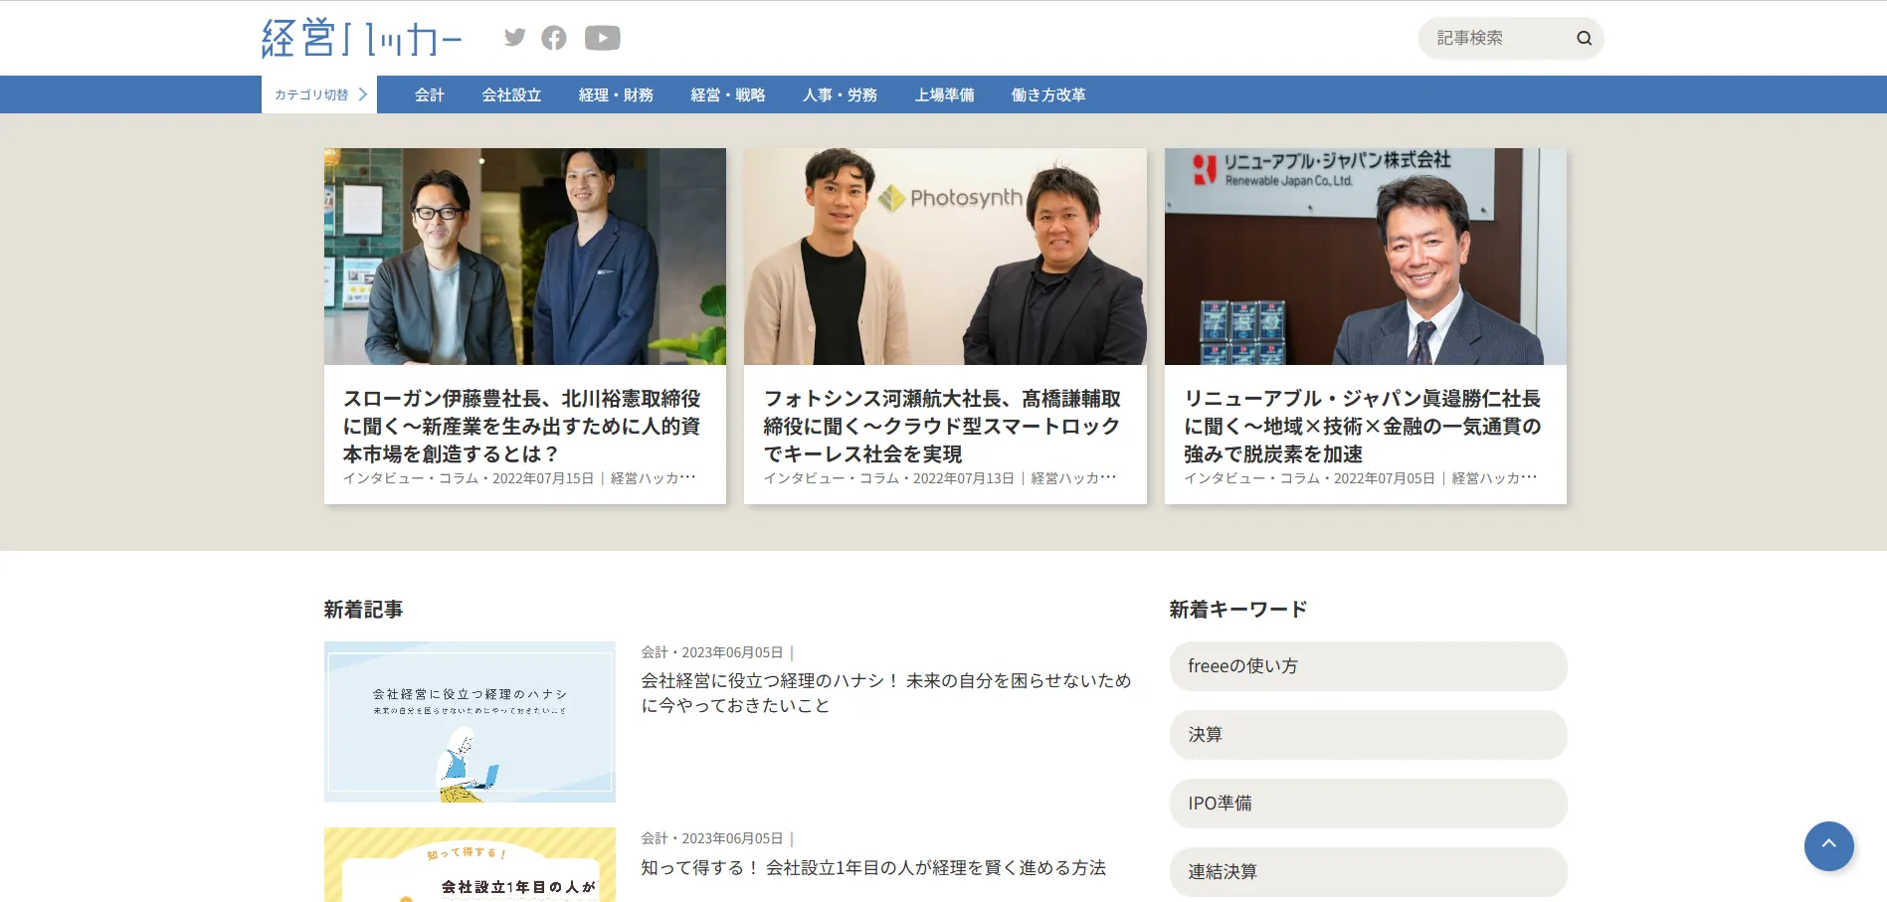Select the 連結決算 keyword
Viewport: 1887px width, 902px height.
click(1369, 872)
